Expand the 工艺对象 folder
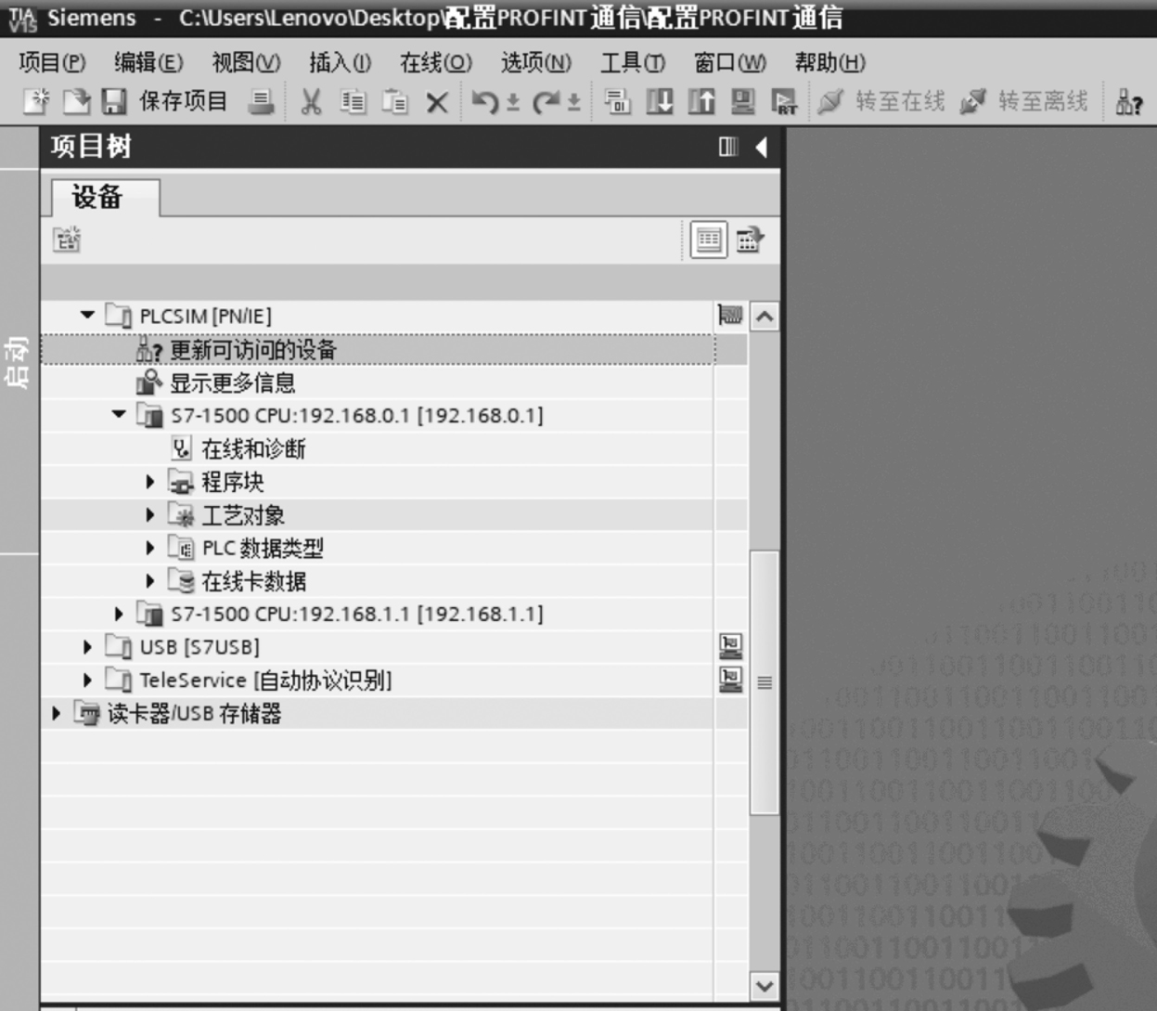The height and width of the screenshot is (1011, 1157). tap(150, 514)
